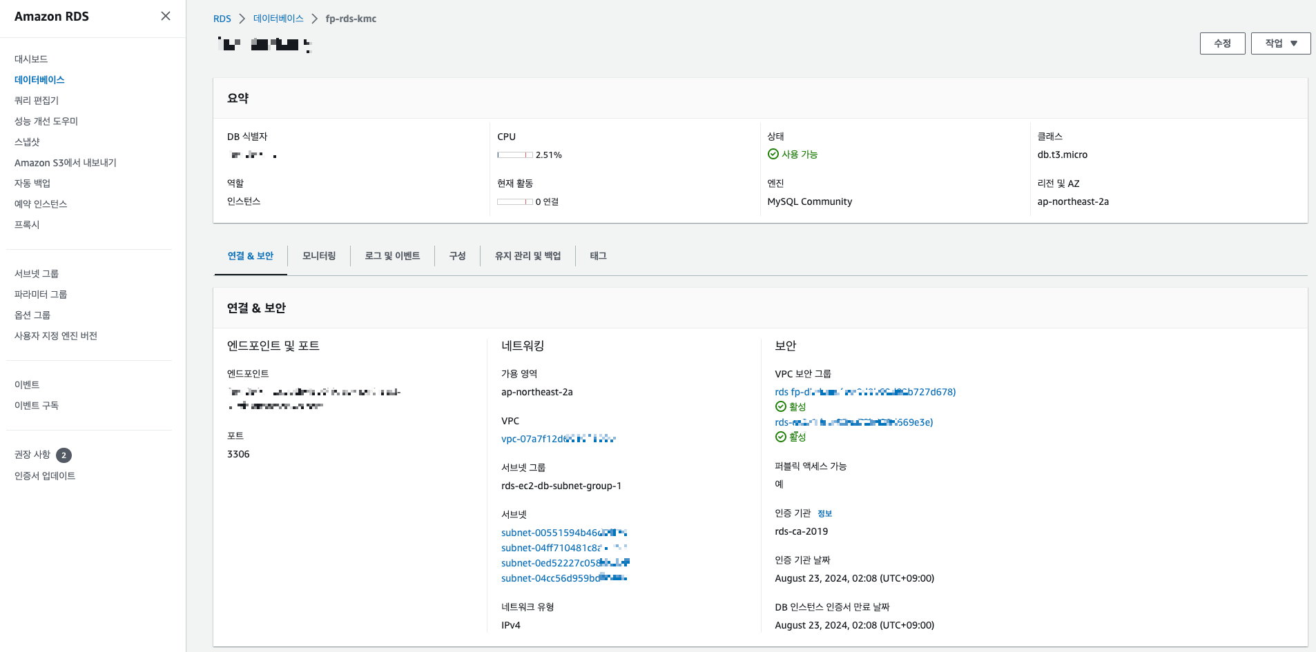1316x652 pixels.
Task: Open 대시보드 in the sidebar
Action: [31, 59]
